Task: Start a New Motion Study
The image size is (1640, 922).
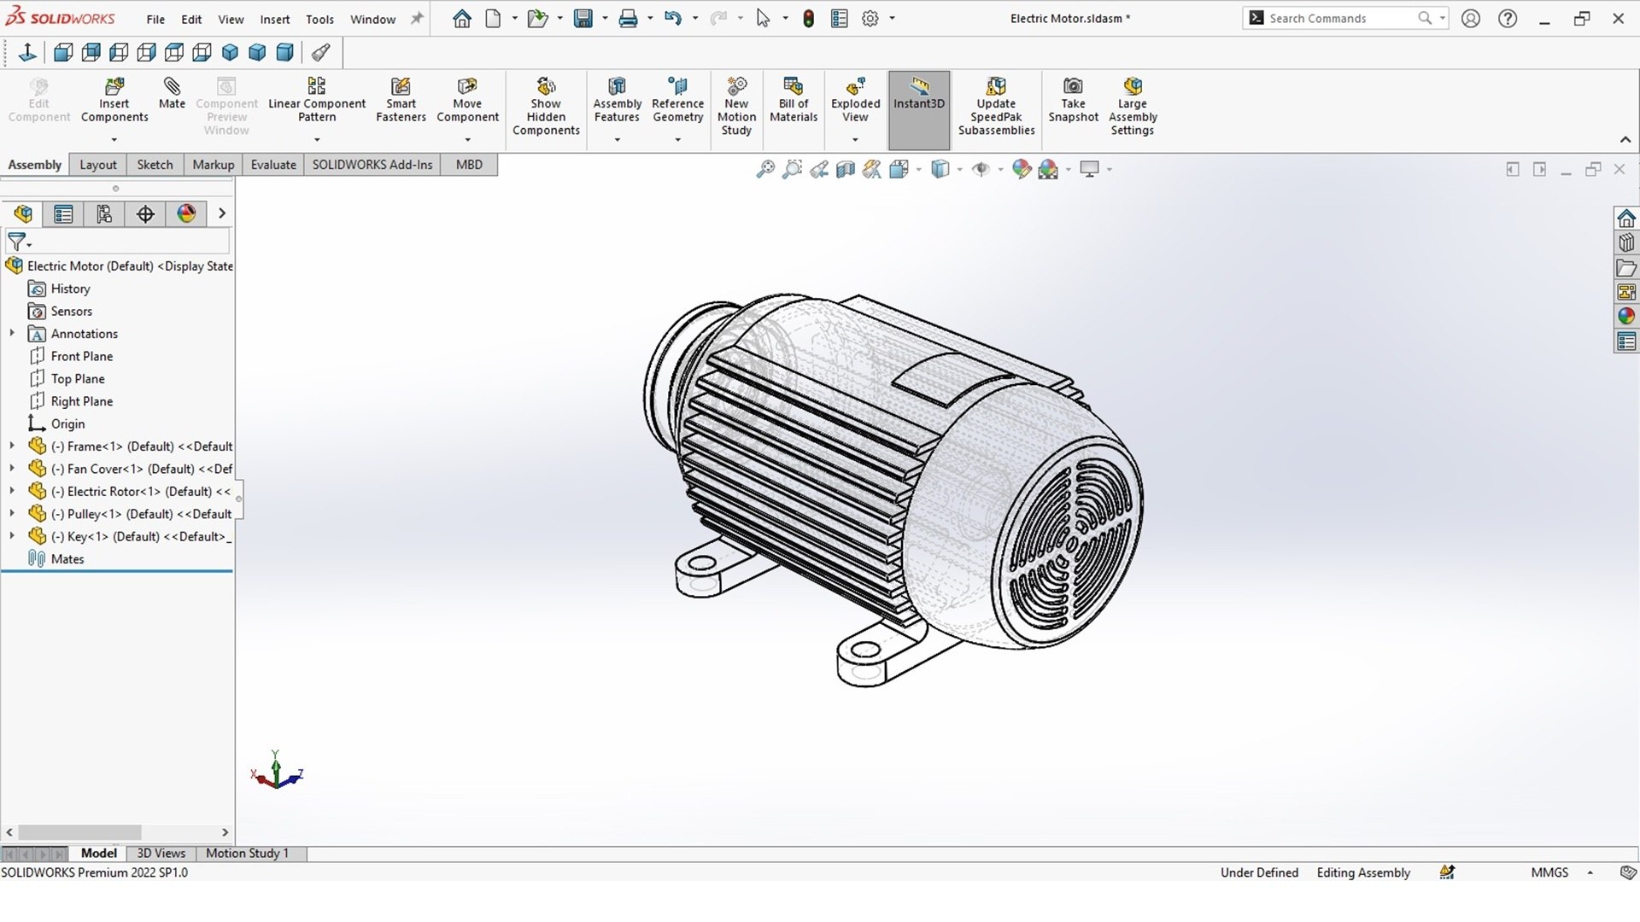Action: (736, 107)
